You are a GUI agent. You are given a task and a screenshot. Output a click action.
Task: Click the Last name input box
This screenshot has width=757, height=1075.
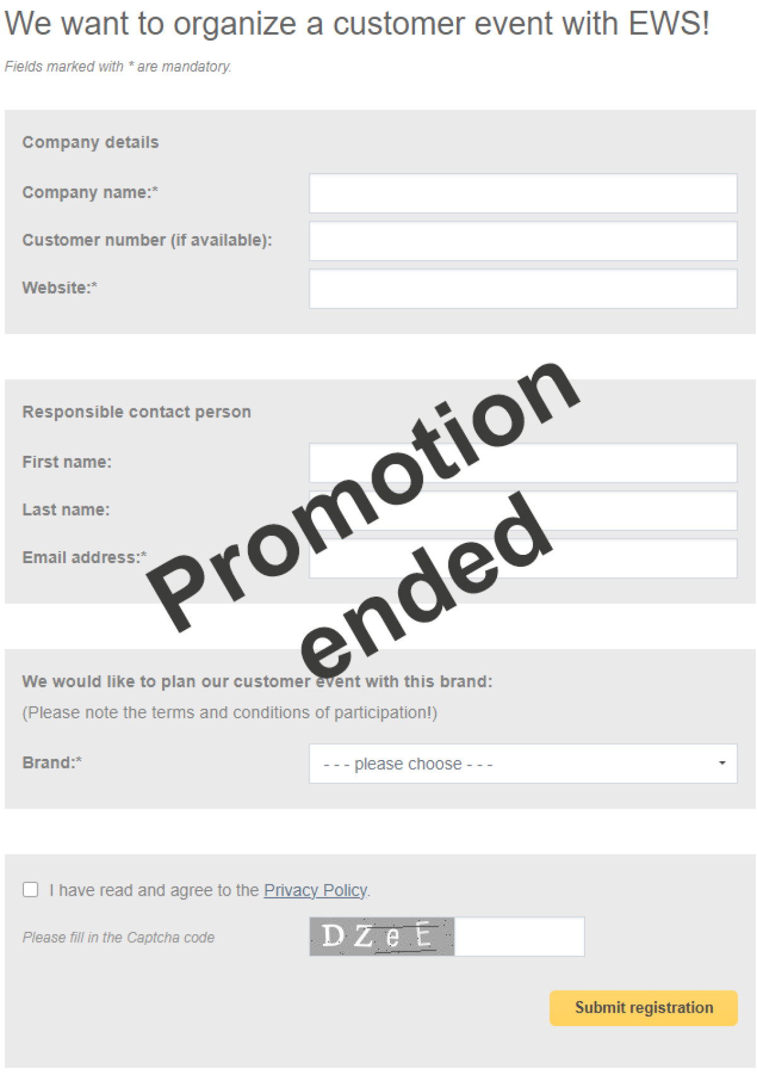pyautogui.click(x=631, y=511)
